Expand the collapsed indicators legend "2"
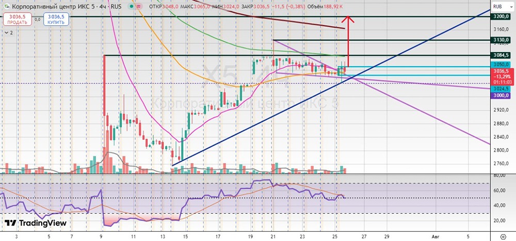Image resolution: width=516 pixels, height=241 pixels. 9,33
